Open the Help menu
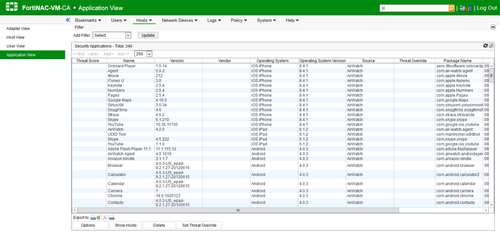Image resolution: width=500 pixels, height=236 pixels. click(x=292, y=20)
